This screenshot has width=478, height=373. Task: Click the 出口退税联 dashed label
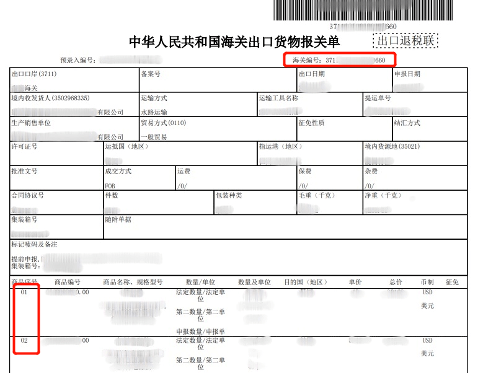[x=405, y=40]
